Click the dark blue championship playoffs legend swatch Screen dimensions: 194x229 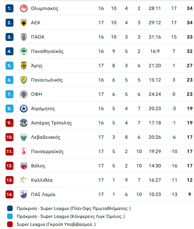[10, 208]
